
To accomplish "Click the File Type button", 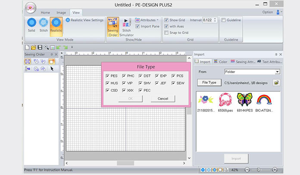I will pos(209,82).
